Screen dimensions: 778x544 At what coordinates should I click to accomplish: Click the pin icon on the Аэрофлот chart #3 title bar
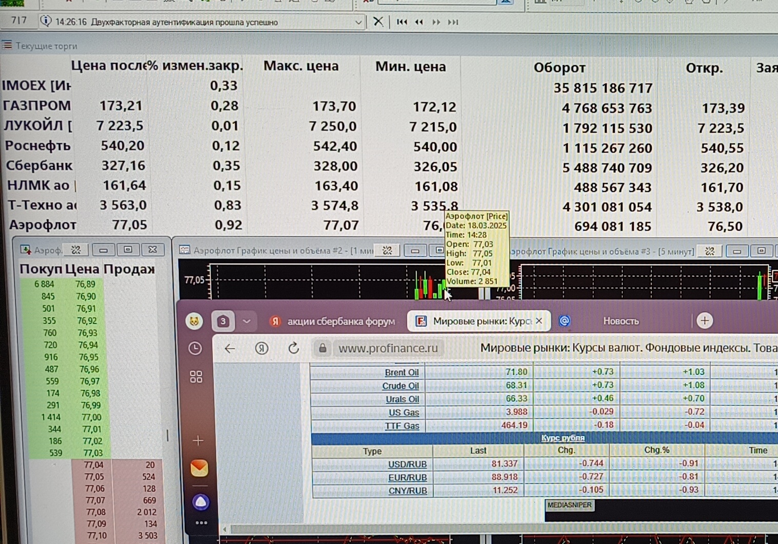pyautogui.click(x=710, y=251)
